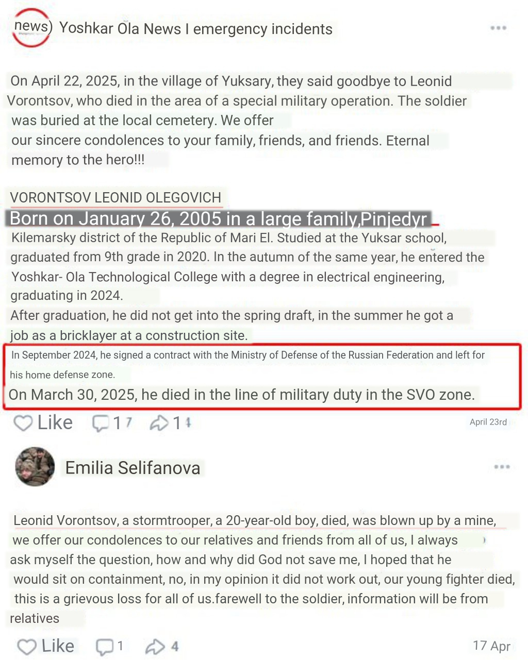528x660 pixels.
Task: Click the word Like under the news post
Action: 55,422
